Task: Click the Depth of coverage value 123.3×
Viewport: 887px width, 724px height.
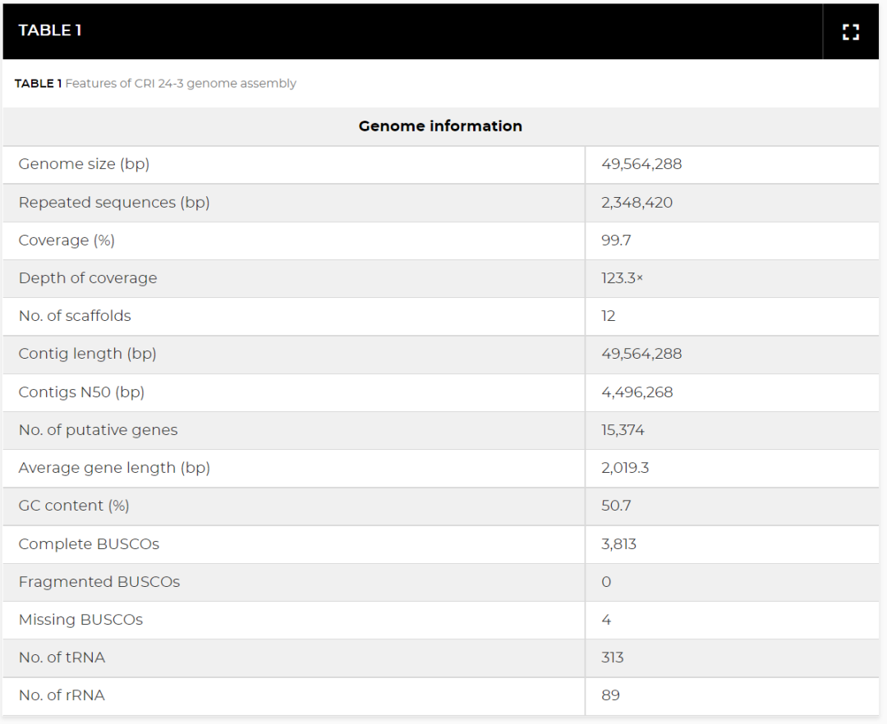Action: pos(622,278)
